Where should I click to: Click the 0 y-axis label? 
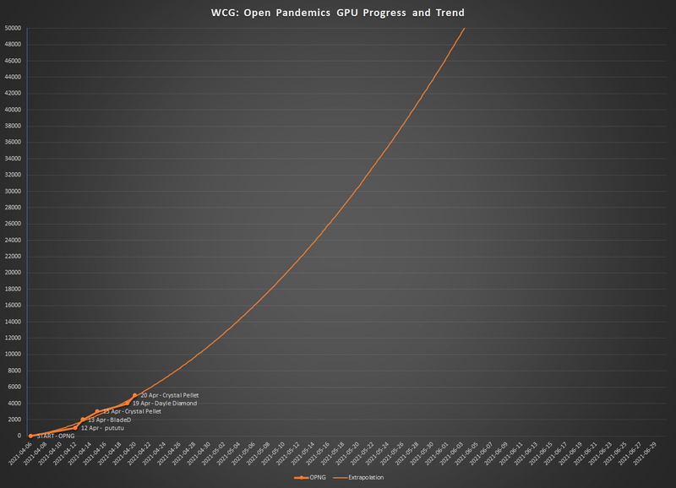19,436
